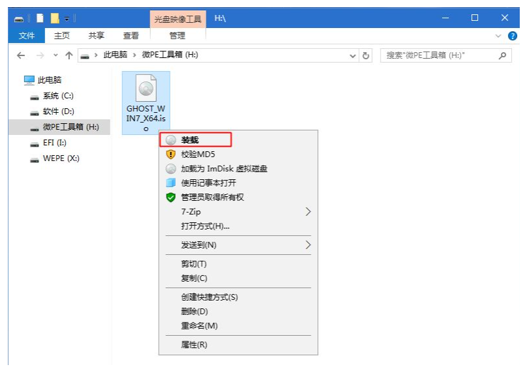
Task: Click the notepad icon beside 使用记事本打开
Action: pyautogui.click(x=171, y=183)
